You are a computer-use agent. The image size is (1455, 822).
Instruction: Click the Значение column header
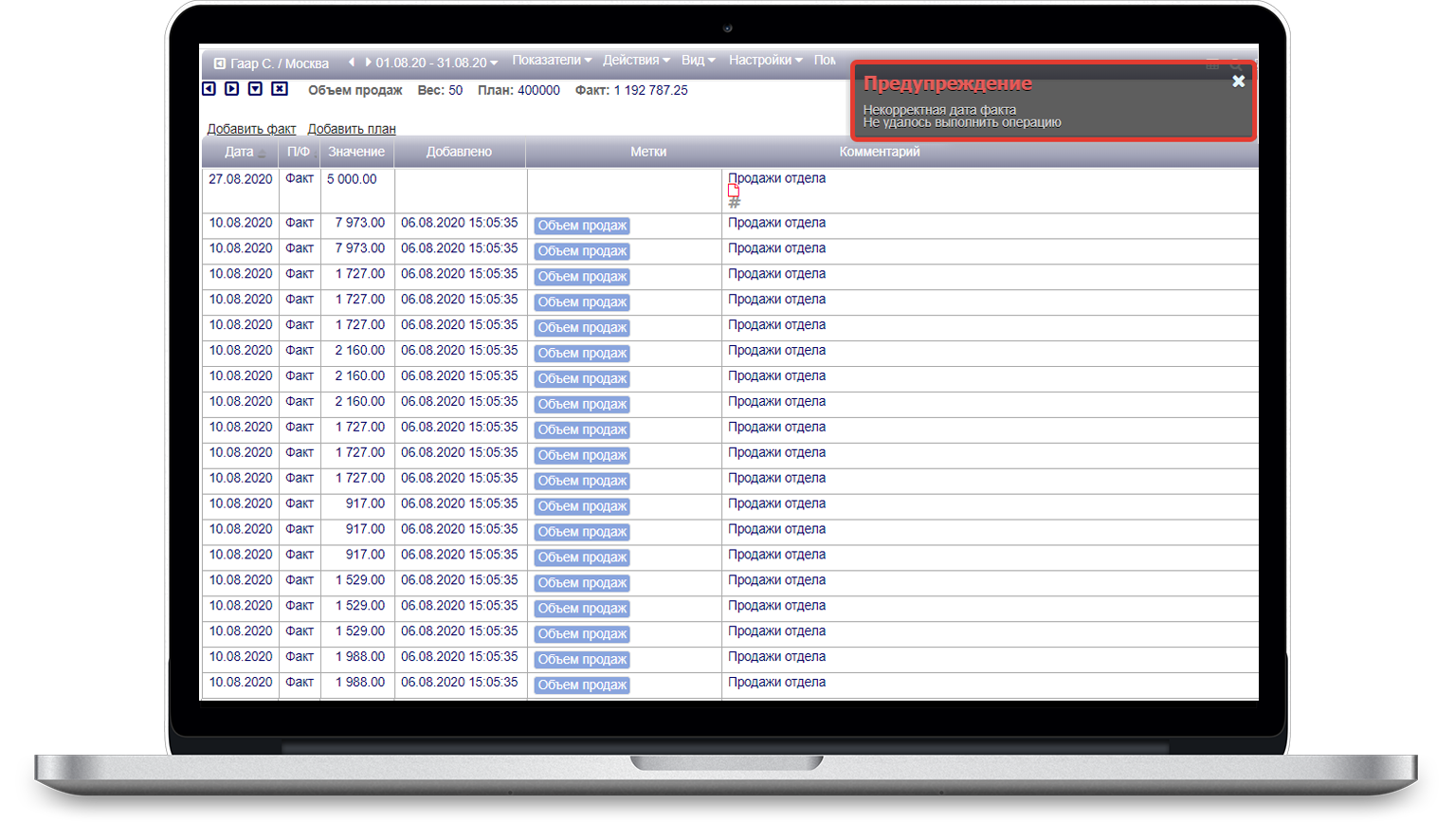[x=356, y=152]
